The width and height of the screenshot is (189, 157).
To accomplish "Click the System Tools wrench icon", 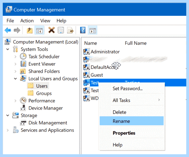I will [15, 49].
